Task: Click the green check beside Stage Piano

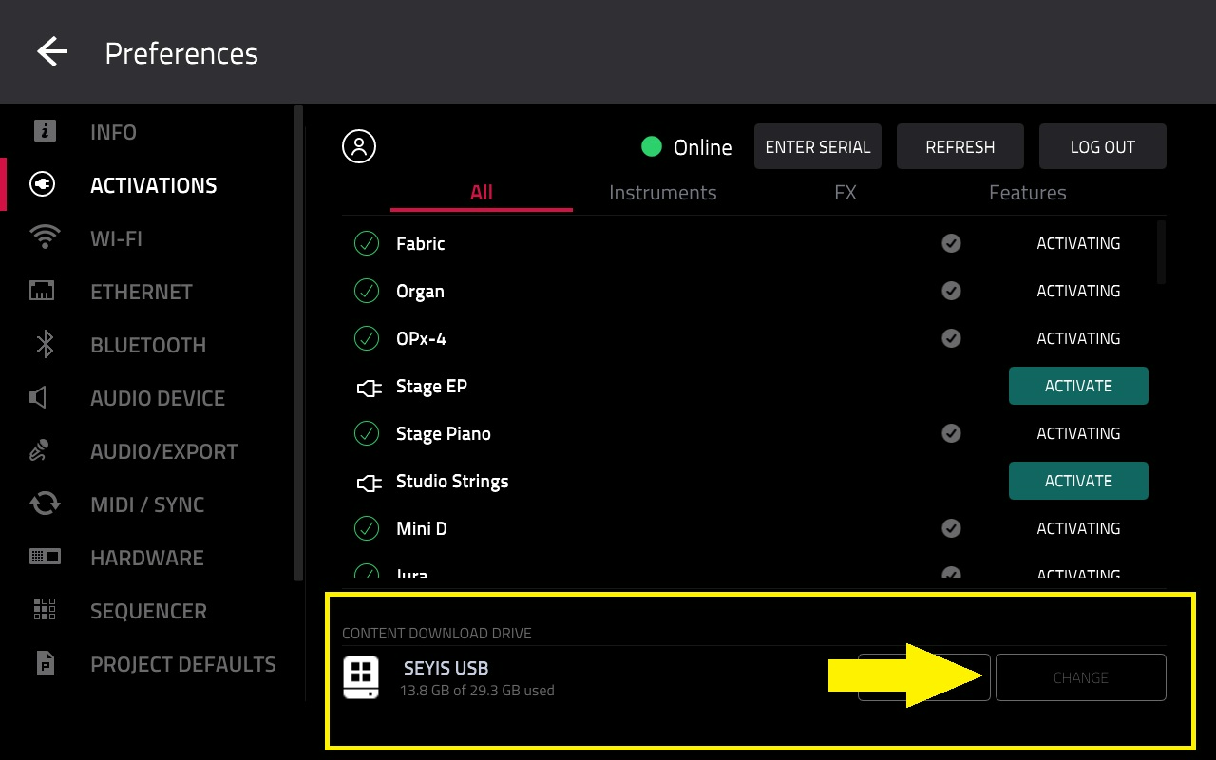Action: (x=367, y=433)
